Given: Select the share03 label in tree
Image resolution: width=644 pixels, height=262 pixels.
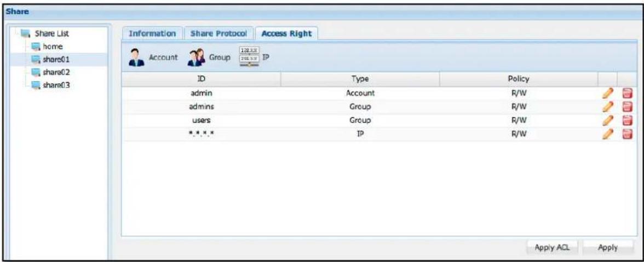Looking at the screenshot, I should click(57, 86).
